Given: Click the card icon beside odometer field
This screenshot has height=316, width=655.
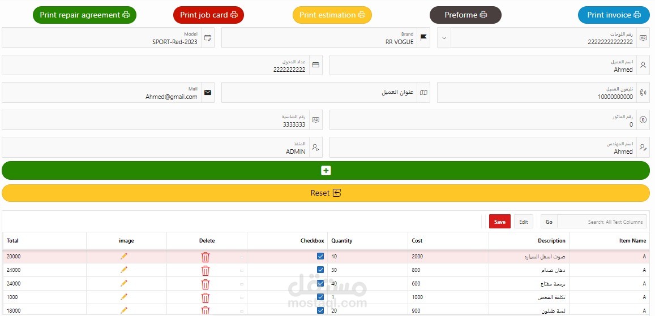Looking at the screenshot, I should (x=316, y=65).
